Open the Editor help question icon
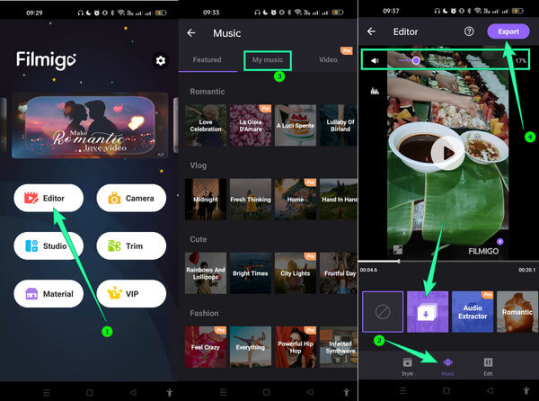The width and height of the screenshot is (539, 401). tap(469, 31)
